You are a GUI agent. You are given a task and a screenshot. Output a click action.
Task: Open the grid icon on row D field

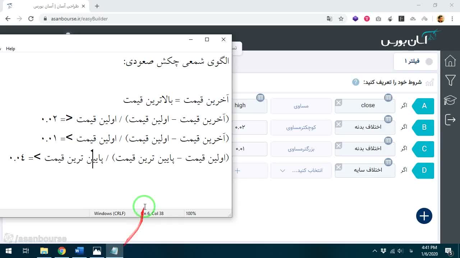tap(388, 162)
